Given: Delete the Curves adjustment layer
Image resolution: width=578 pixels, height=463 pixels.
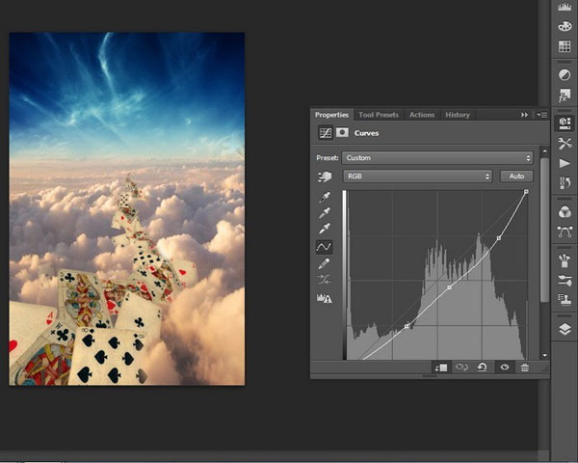Looking at the screenshot, I should 525,367.
